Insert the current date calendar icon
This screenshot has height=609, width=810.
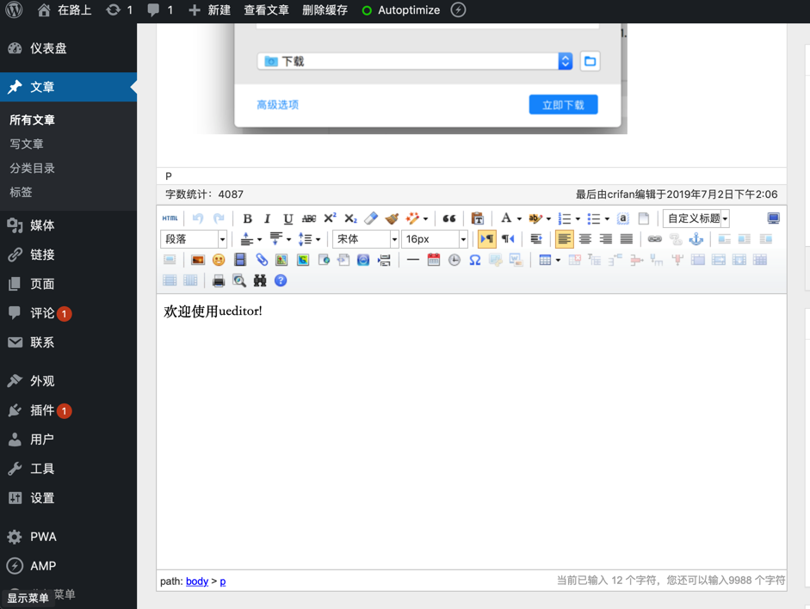pyautogui.click(x=434, y=260)
